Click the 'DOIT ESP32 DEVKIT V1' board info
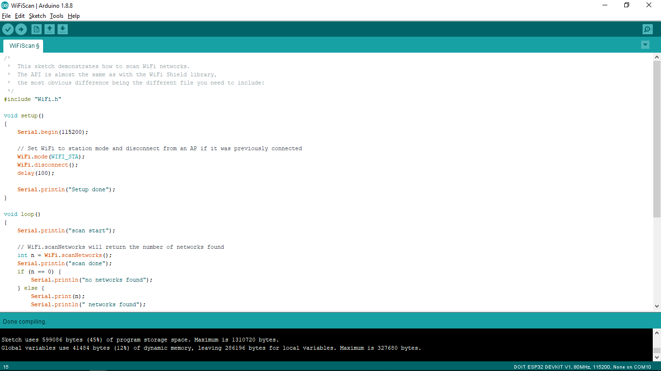 click(x=583, y=367)
